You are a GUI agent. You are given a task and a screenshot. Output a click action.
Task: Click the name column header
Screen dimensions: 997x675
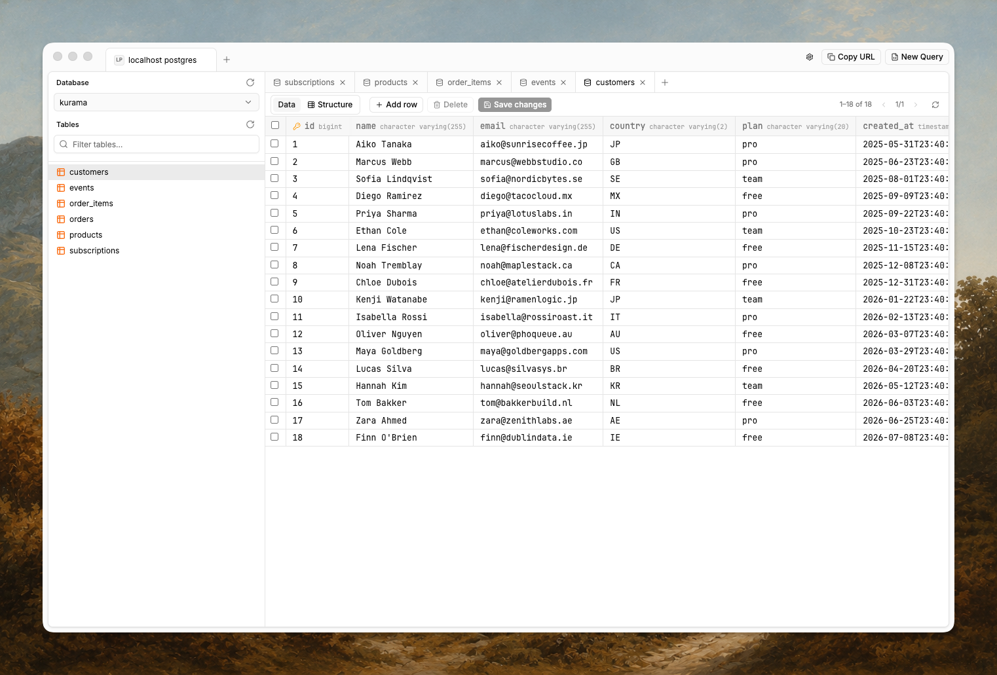[411, 126]
